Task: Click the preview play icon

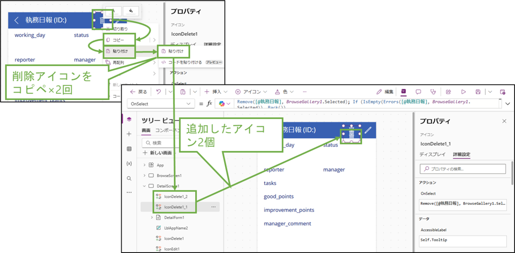Action: click(463, 91)
